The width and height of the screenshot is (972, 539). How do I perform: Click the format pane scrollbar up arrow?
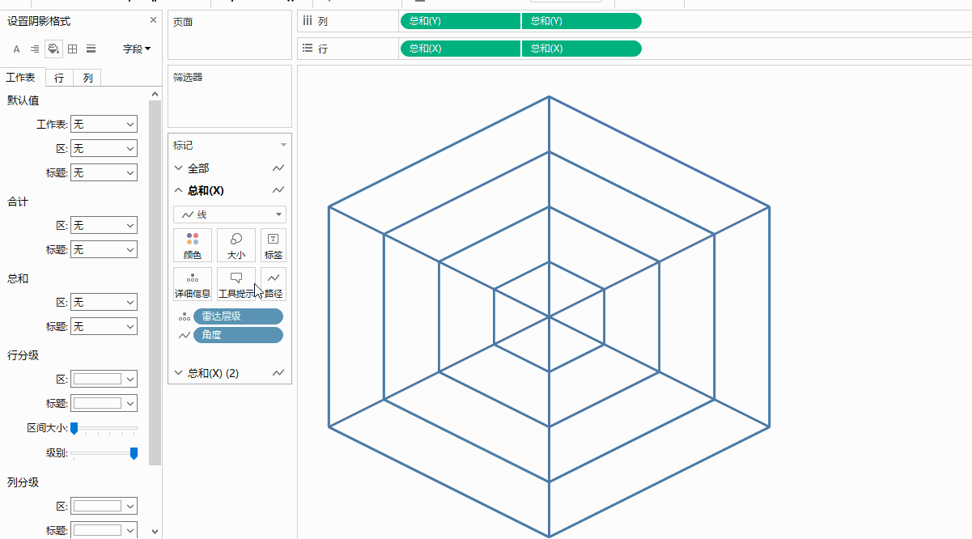155,94
